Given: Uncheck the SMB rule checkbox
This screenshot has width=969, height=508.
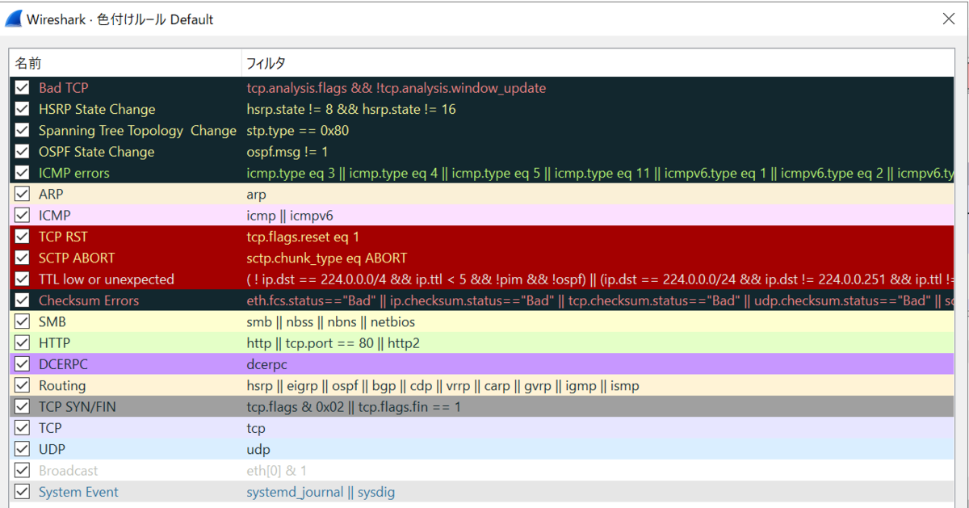Looking at the screenshot, I should (22, 322).
